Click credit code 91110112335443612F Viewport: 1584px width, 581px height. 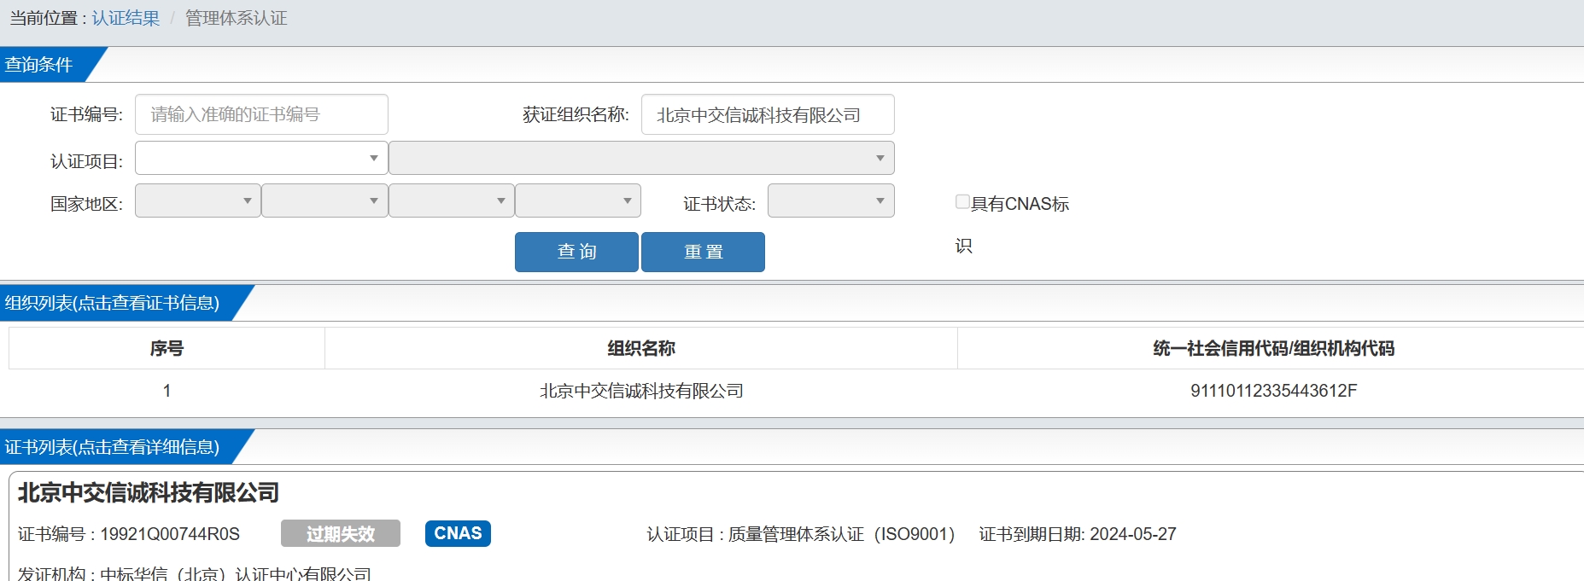[1273, 391]
